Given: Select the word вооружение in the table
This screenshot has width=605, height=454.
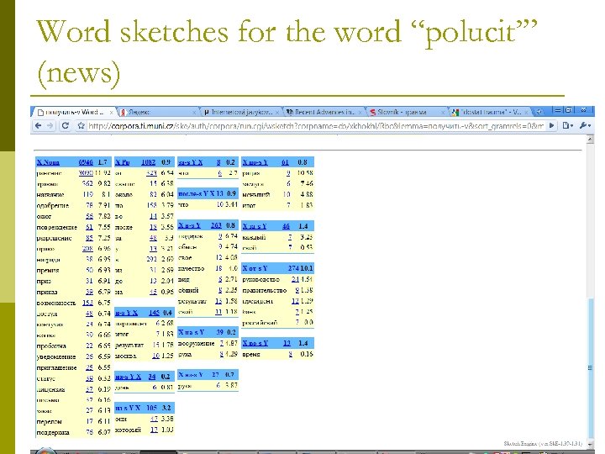Looking at the screenshot, I should tap(197, 343).
